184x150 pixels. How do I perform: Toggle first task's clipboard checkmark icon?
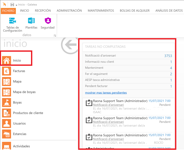89,103
